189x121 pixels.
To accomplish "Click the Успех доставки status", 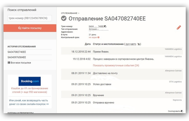I will point(102,84).
